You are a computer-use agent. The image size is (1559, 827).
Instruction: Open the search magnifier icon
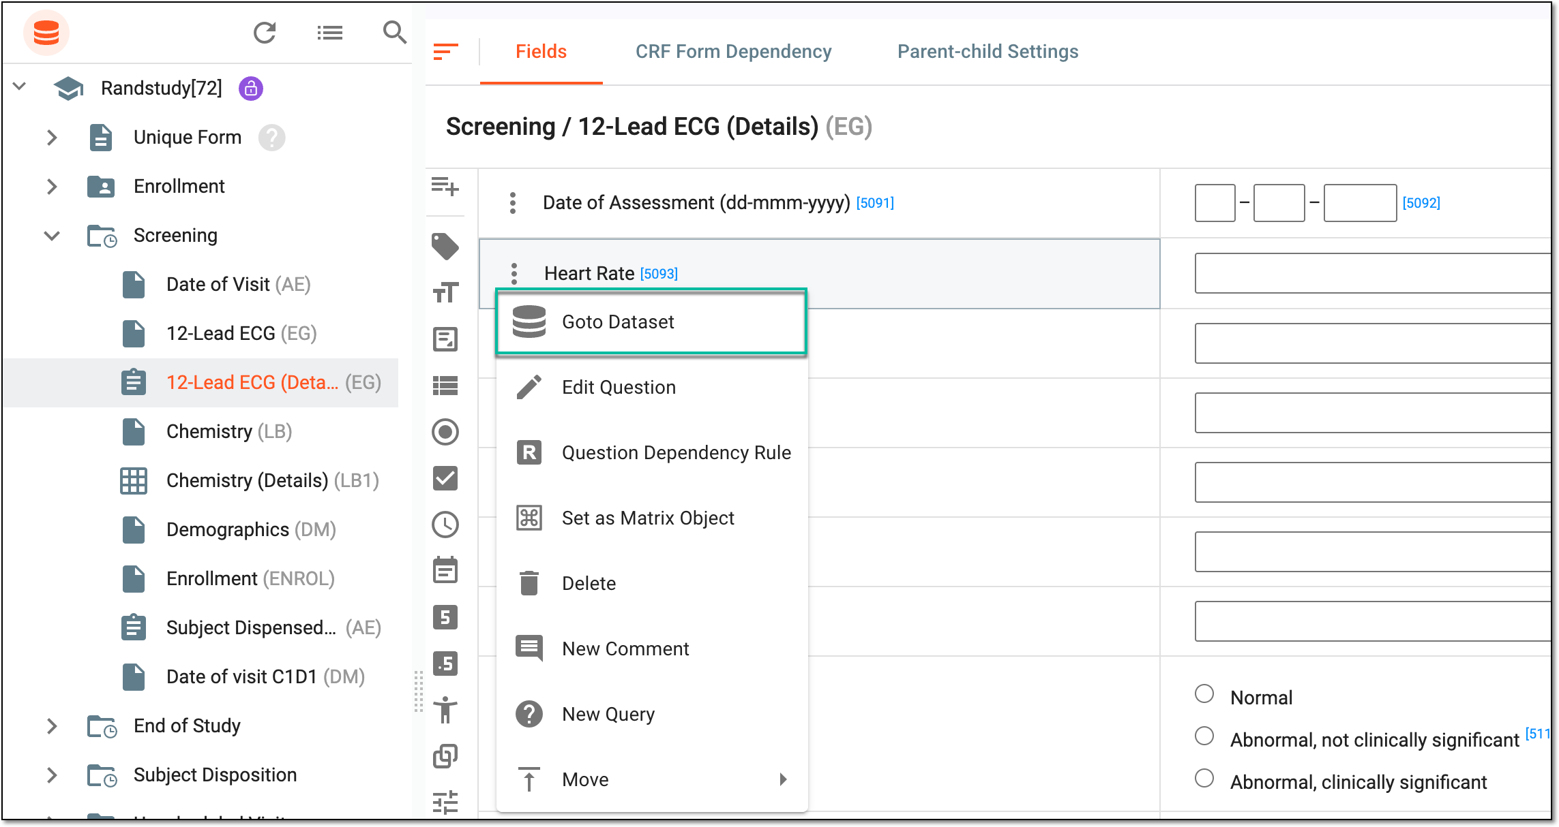(394, 32)
